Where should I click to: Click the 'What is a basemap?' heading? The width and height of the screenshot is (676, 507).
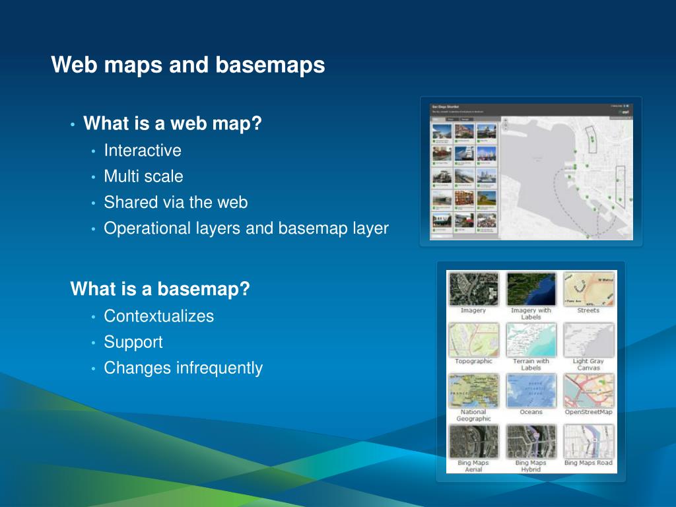coord(160,289)
